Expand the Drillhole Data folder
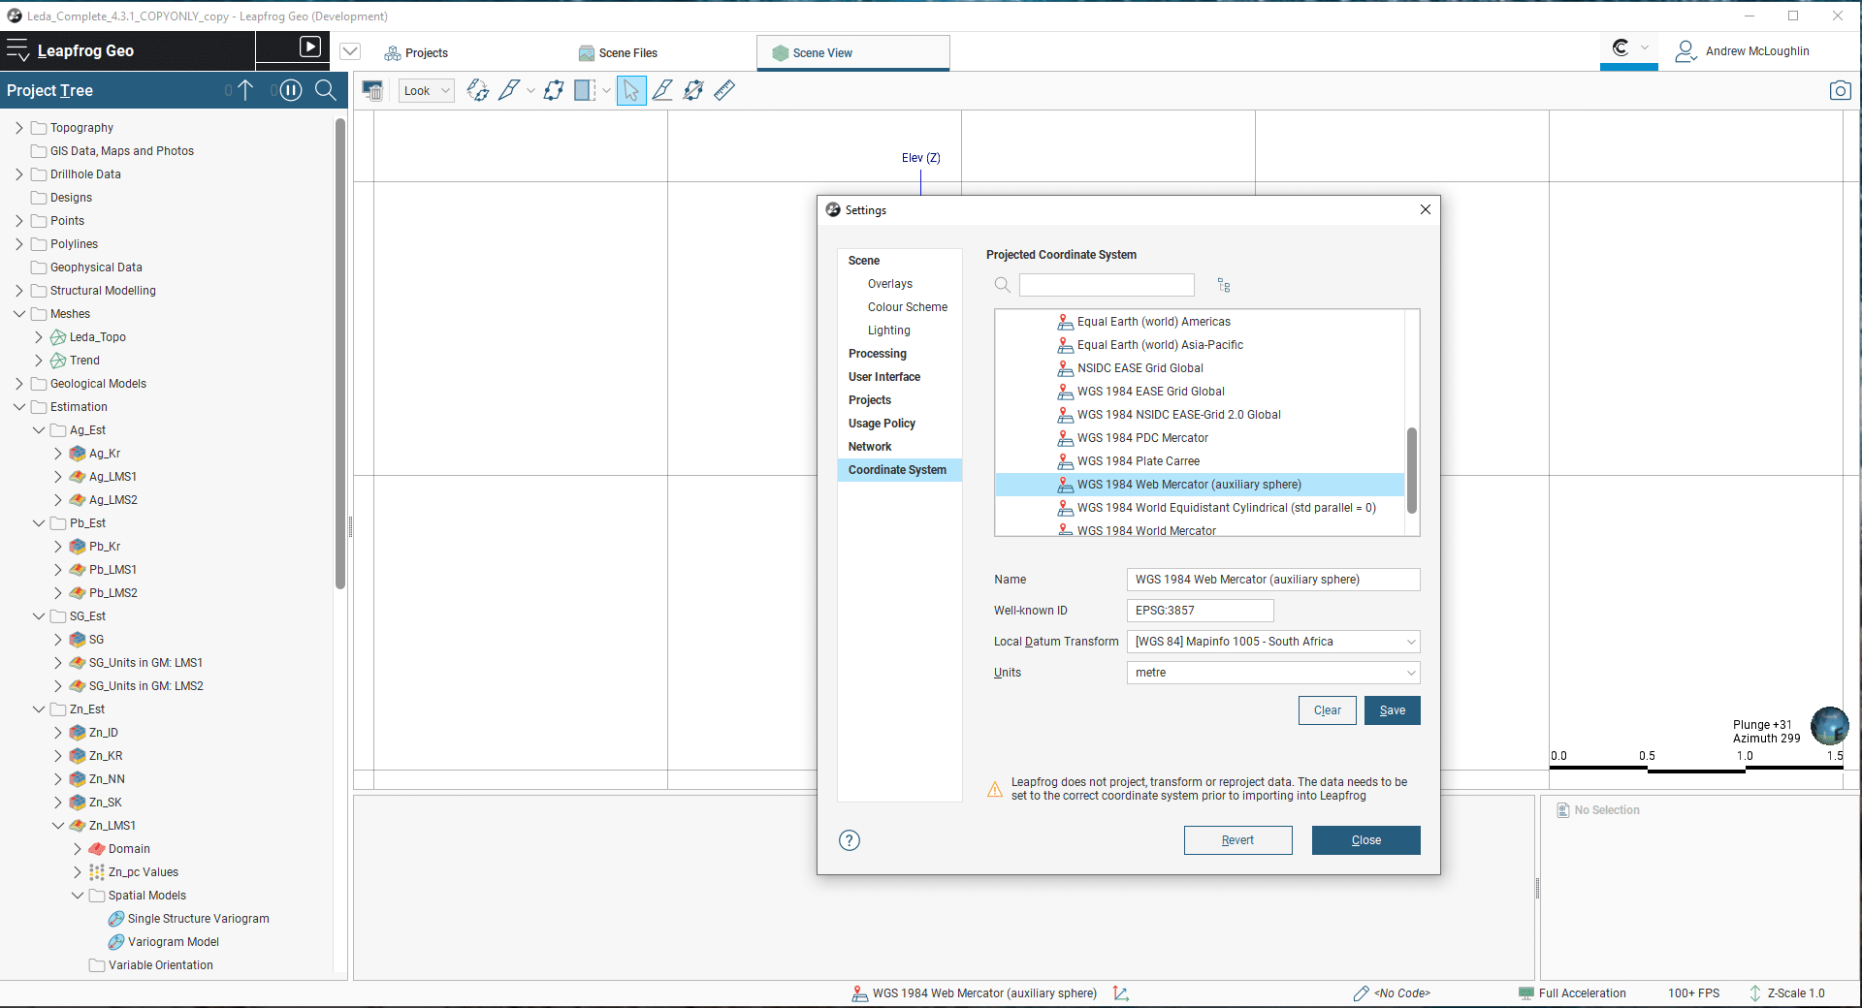This screenshot has width=1862, height=1008. (x=19, y=174)
